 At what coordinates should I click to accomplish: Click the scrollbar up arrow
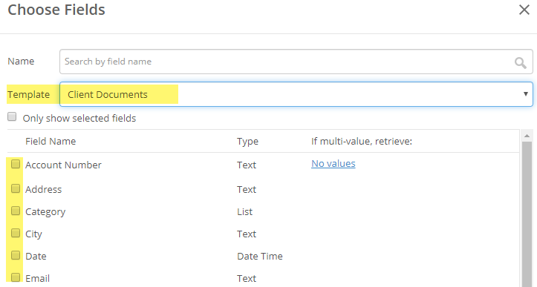pyautogui.click(x=527, y=136)
